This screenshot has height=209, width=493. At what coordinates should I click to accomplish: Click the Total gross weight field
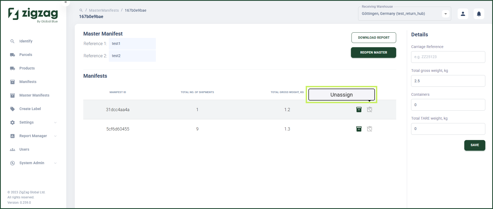click(x=448, y=81)
